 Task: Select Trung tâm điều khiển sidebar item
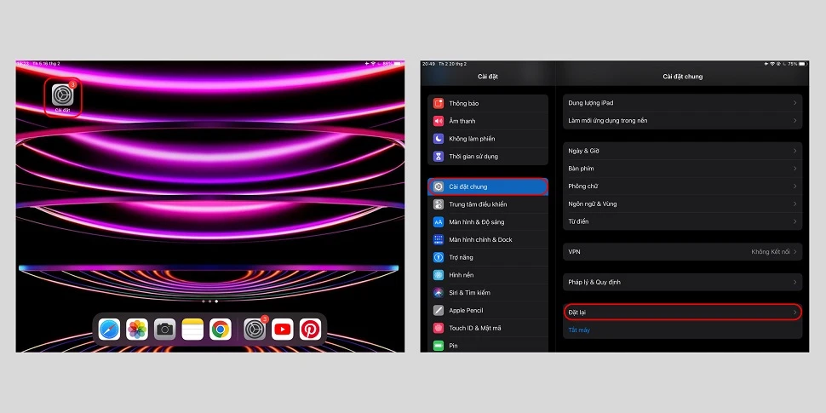click(488, 204)
